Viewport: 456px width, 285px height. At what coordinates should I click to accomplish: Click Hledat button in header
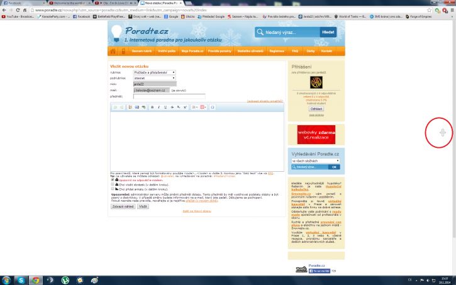click(x=328, y=32)
